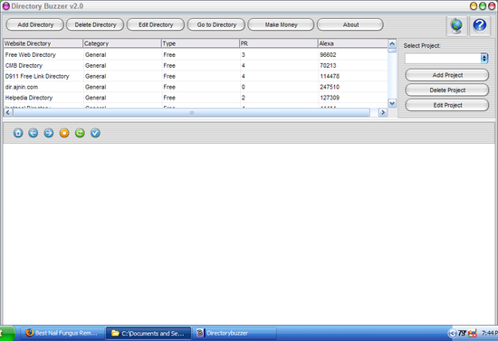Open the globe icon in top toolbar

[456, 25]
